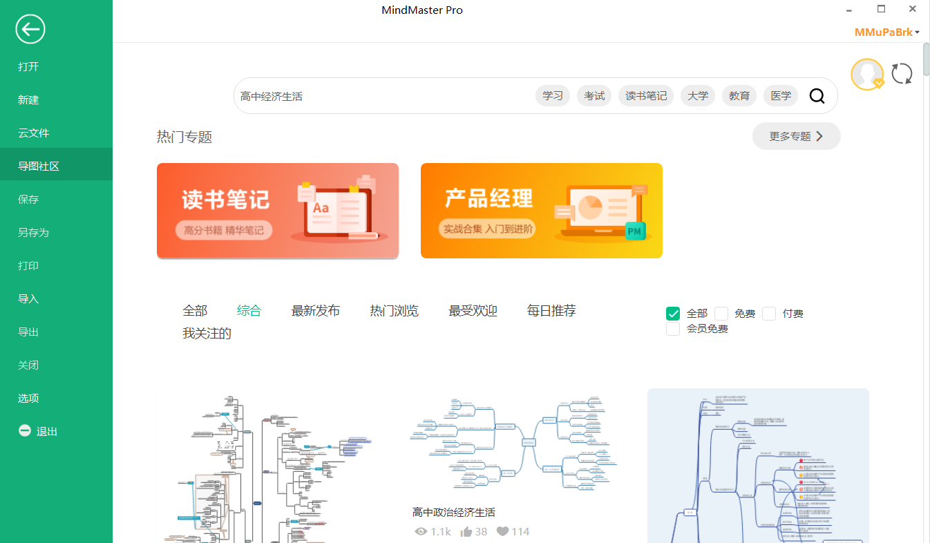
Task: Click the 大学 search tag
Action: [x=698, y=96]
